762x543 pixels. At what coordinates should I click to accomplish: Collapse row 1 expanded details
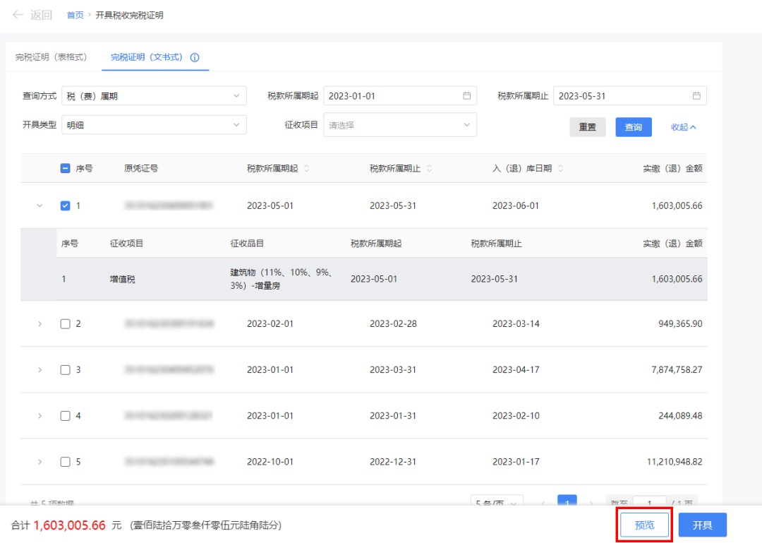[x=40, y=206]
